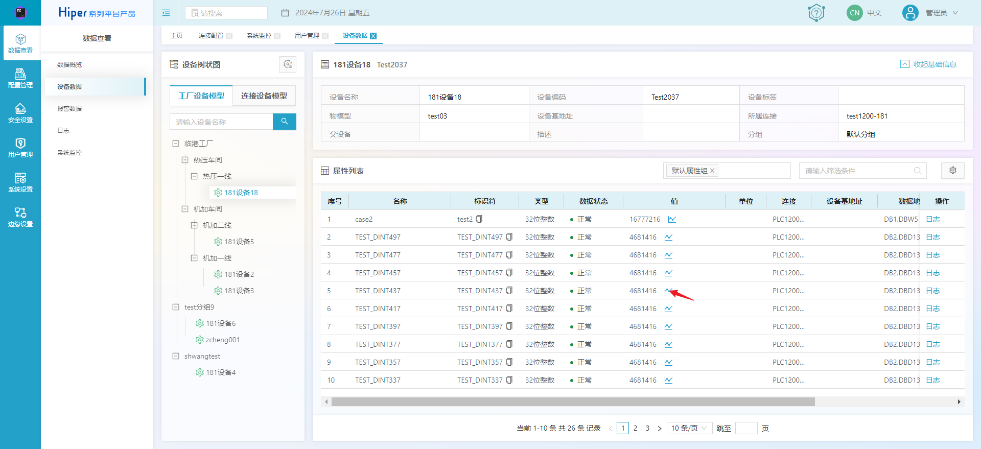
Task: Open the 系统设置 sidebar module
Action: click(20, 182)
